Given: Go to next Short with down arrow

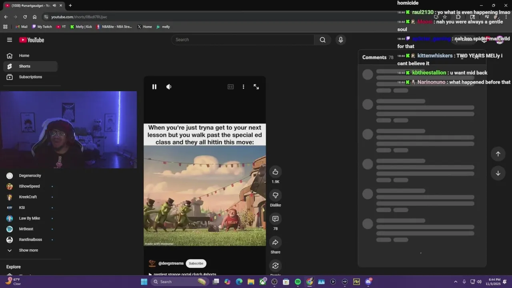Looking at the screenshot, I should (498, 173).
